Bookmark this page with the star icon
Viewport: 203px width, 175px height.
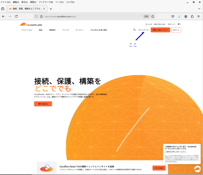pos(153,16)
